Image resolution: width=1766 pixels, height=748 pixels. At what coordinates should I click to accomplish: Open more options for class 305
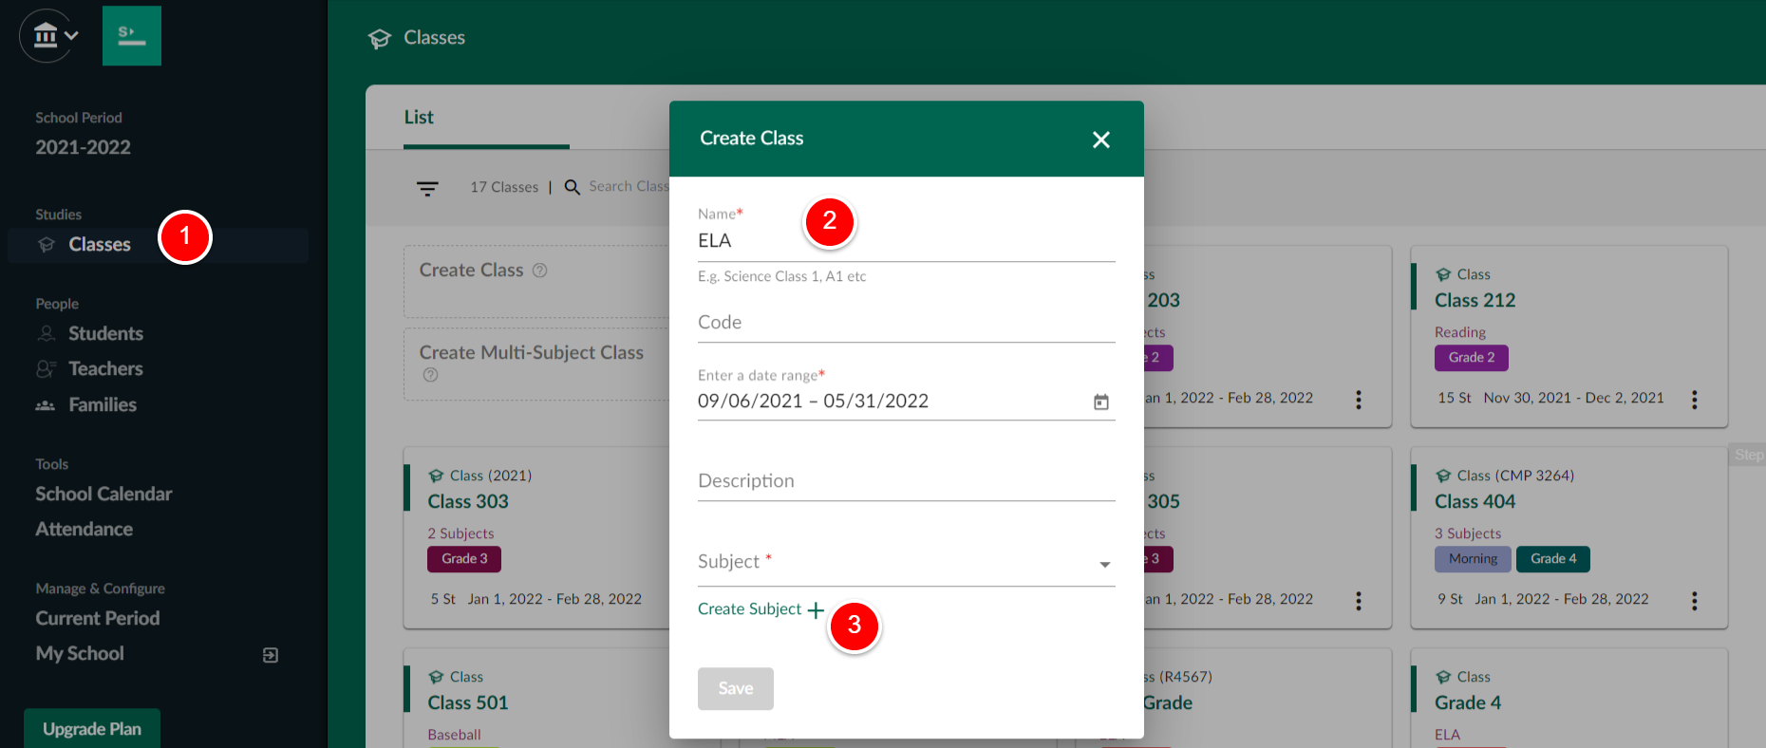click(x=1359, y=601)
